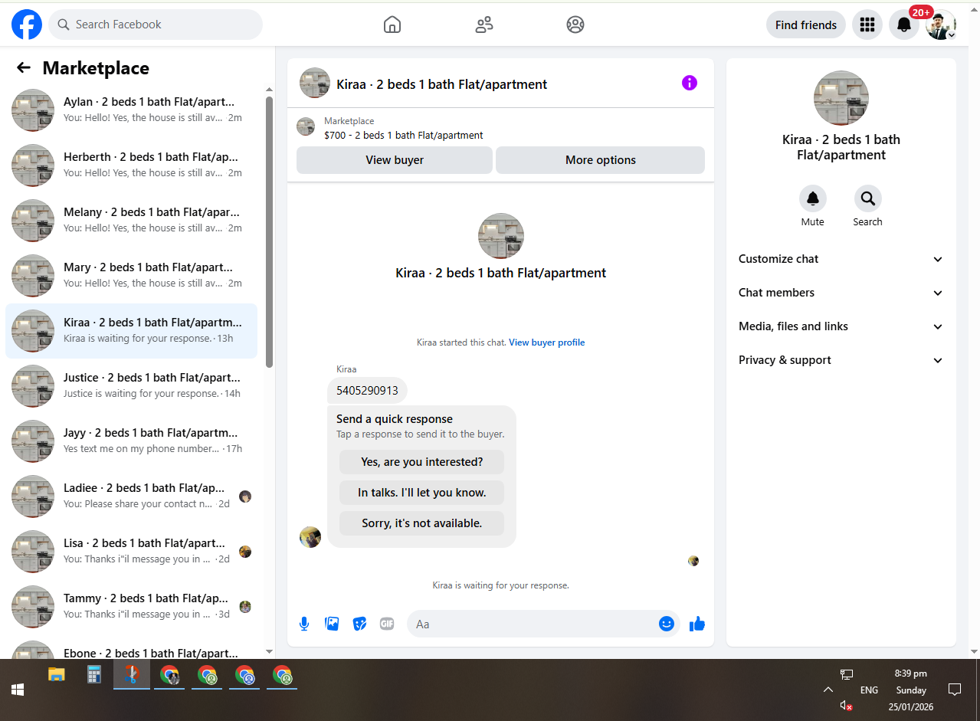The image size is (980, 721).
Task: Send a thumbs-up like
Action: 696,624
